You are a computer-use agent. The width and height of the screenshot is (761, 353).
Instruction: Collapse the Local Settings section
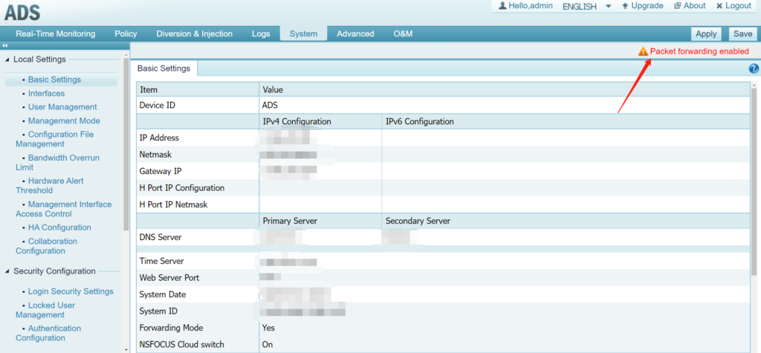pos(7,59)
